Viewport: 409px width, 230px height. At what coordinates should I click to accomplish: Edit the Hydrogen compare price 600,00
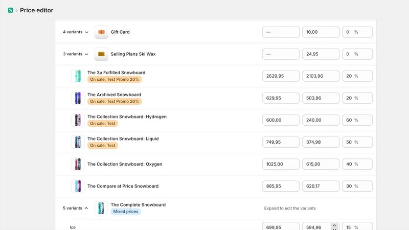[281, 120]
